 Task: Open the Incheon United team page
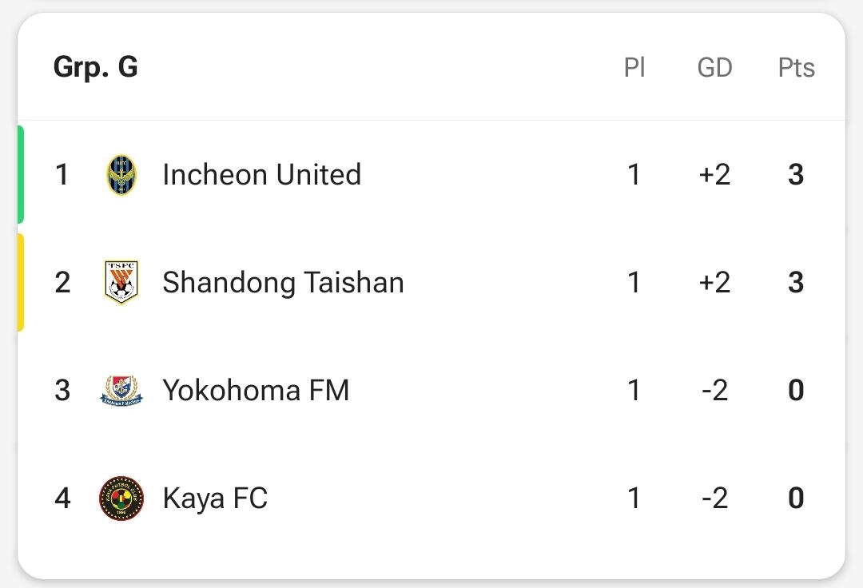point(262,175)
